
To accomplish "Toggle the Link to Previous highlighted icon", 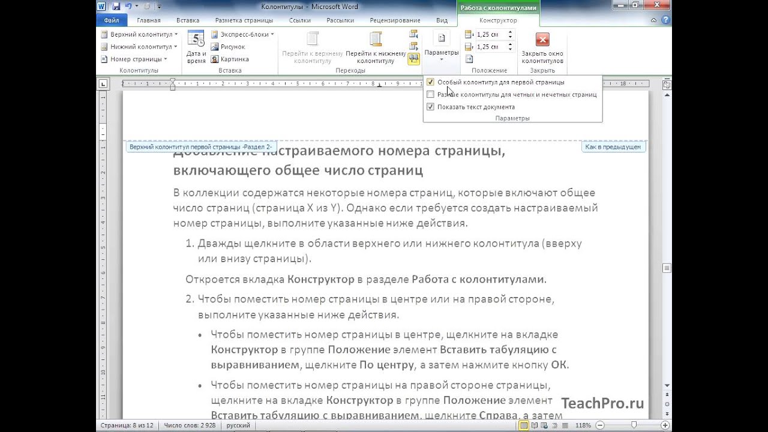I will coord(413,59).
